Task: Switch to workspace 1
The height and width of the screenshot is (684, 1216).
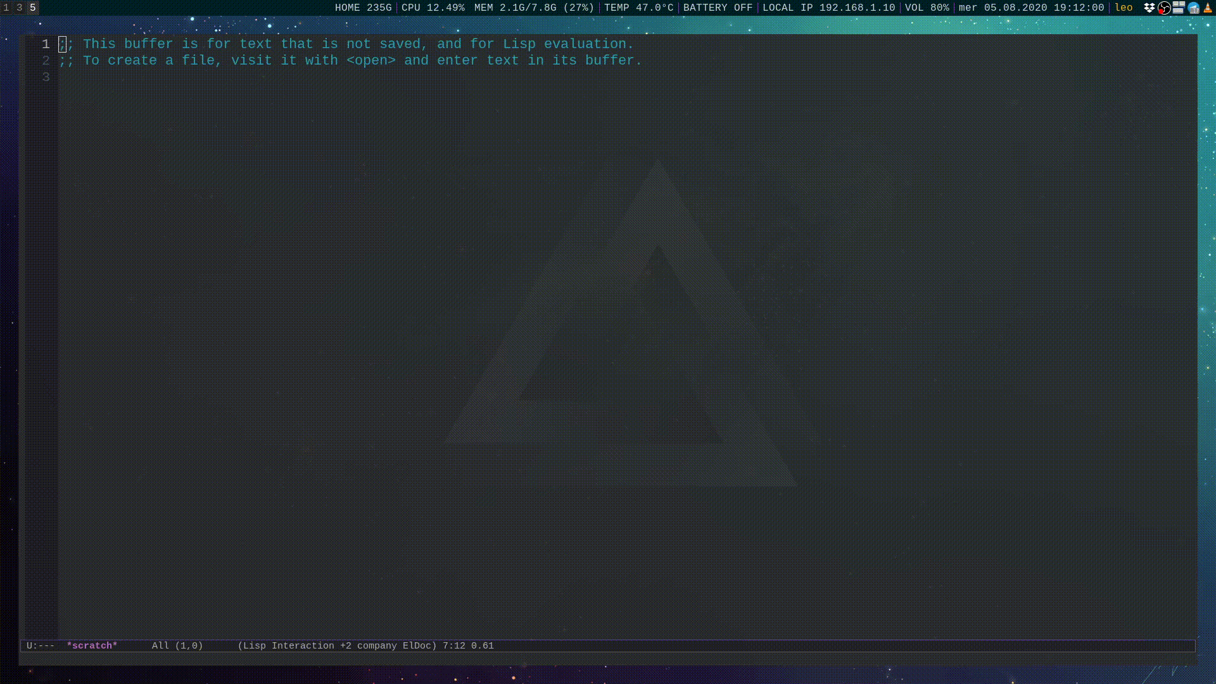Action: [x=6, y=8]
